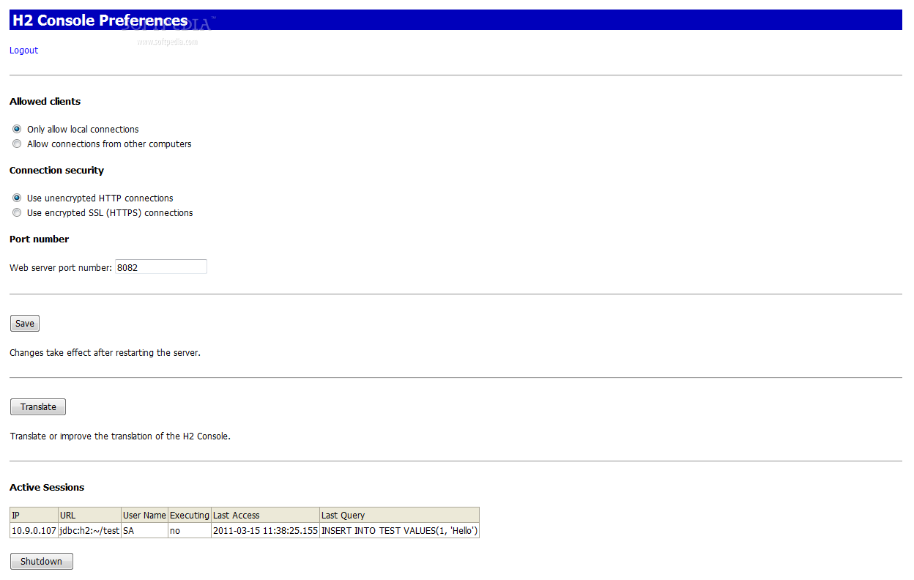914x580 pixels.
Task: Click the 'Port number' heading
Action: coord(40,239)
